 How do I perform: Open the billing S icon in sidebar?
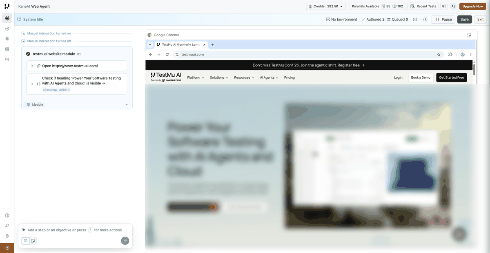(x=7, y=236)
